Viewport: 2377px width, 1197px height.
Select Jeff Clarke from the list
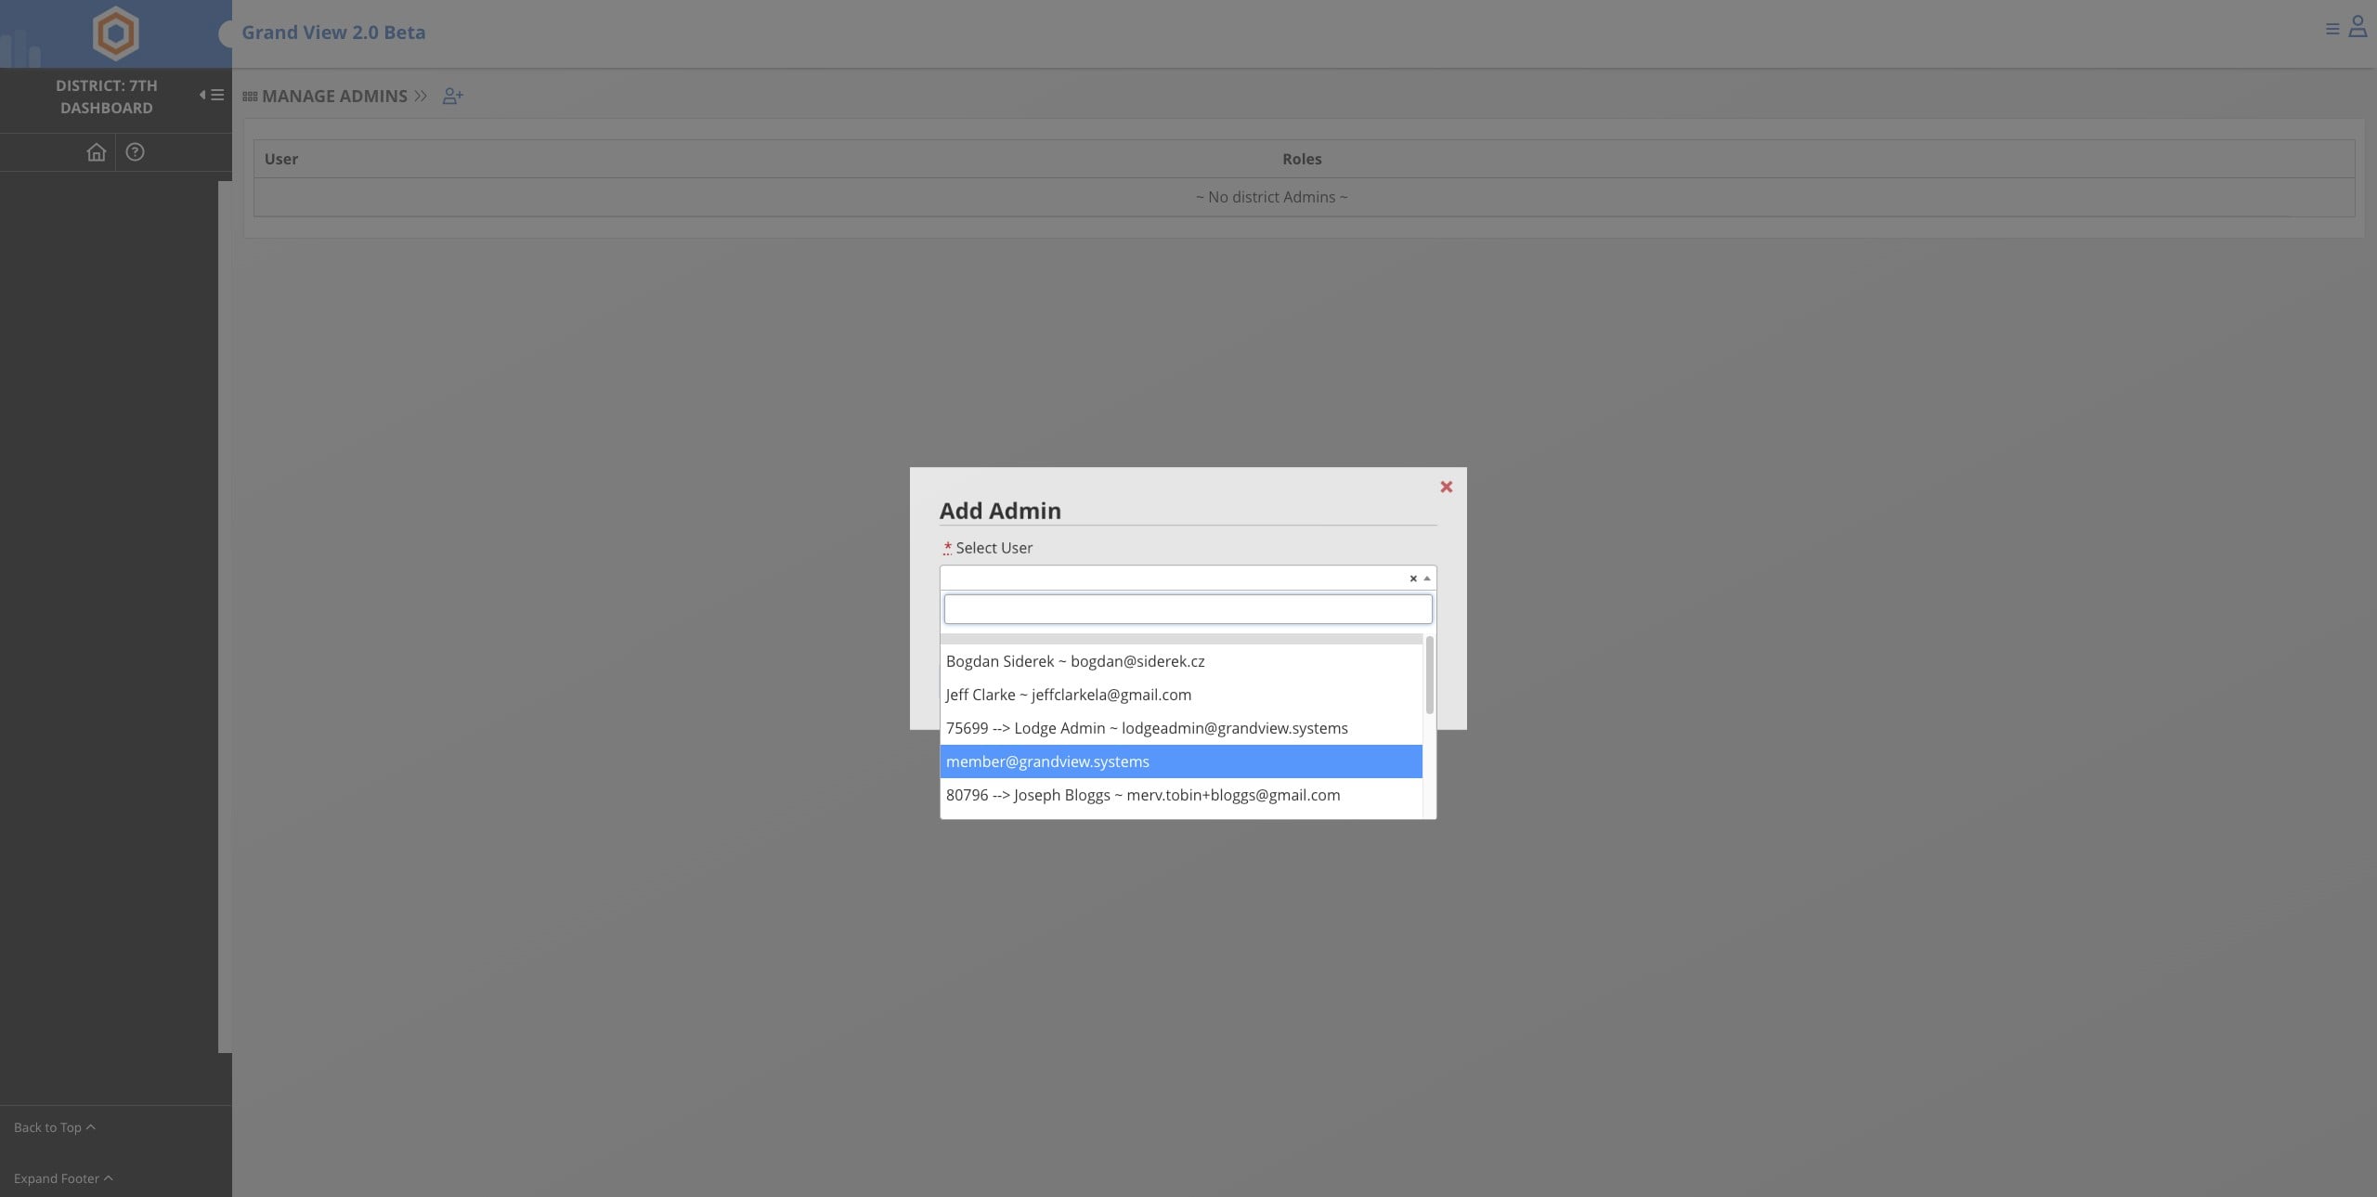point(1181,695)
